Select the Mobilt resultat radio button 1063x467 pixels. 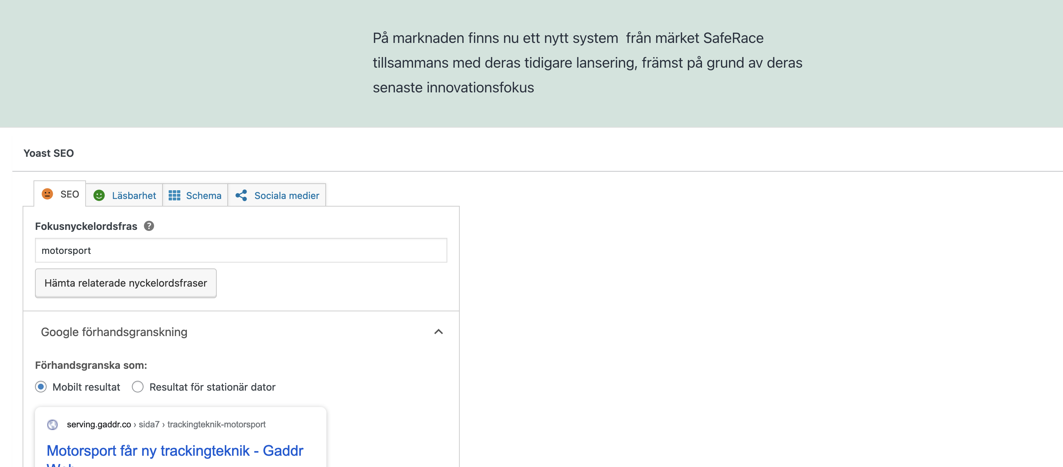[x=40, y=387]
